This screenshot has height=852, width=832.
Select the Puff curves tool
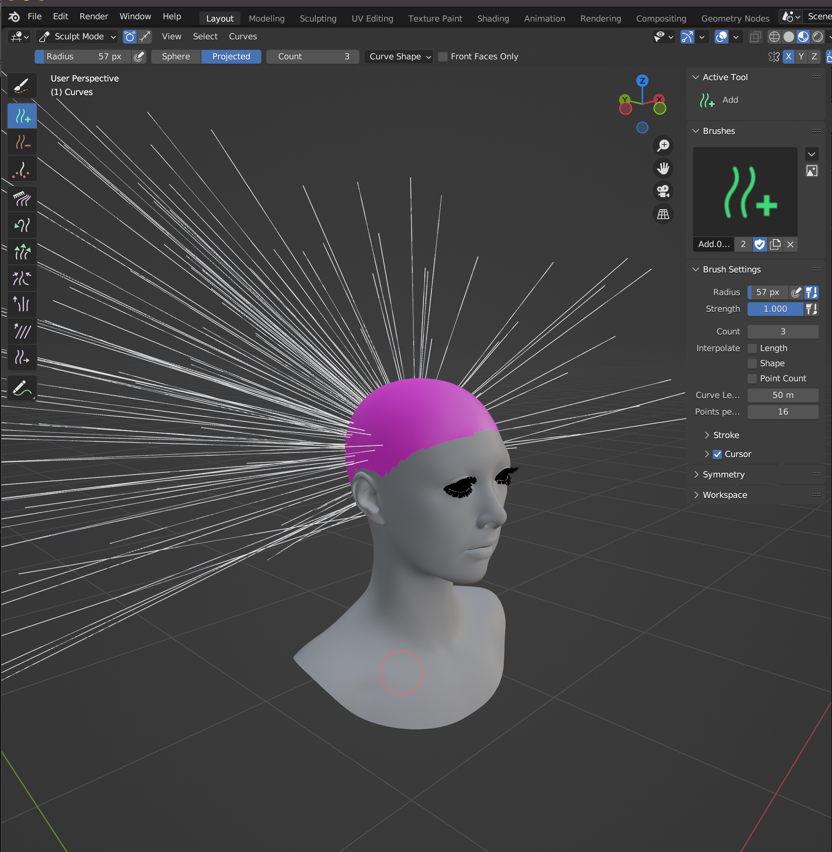point(22,305)
